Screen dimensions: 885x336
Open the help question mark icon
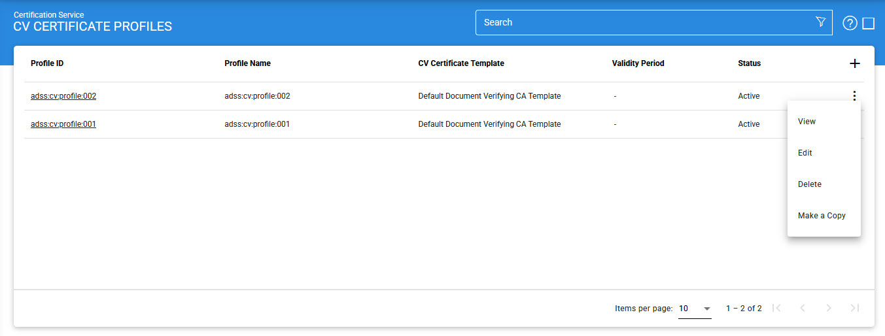[850, 24]
